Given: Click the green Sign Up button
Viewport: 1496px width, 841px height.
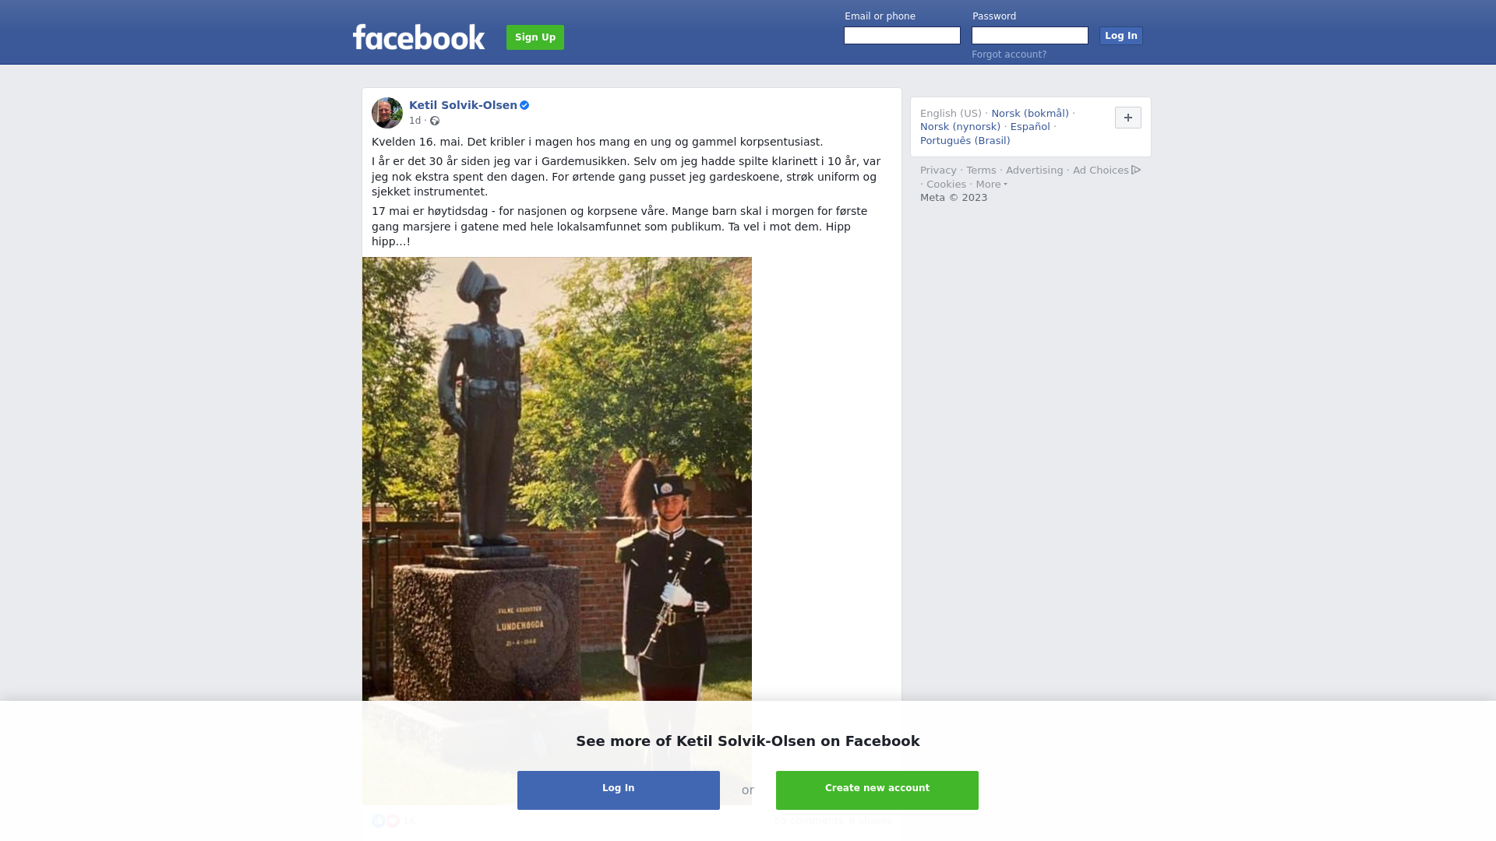Looking at the screenshot, I should pyautogui.click(x=535, y=37).
